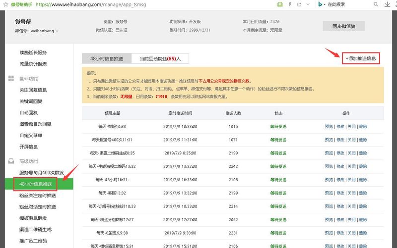Screen dimensions: 397x248
Task: Open the reader mode book icon
Action: [280, 4]
